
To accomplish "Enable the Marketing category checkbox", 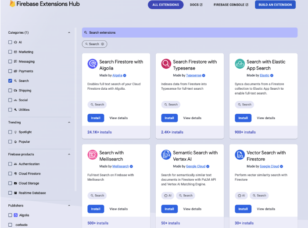I will coord(10,52).
